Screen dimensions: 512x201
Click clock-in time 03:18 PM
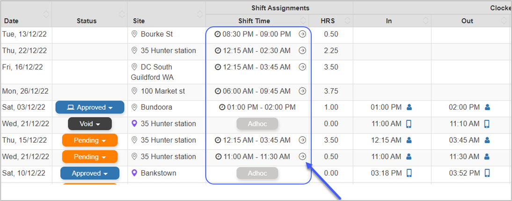386,173
